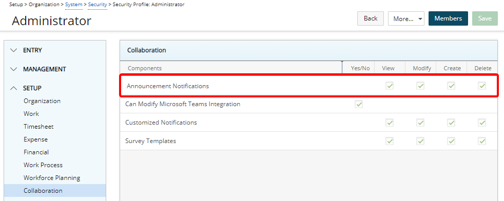504x201 pixels.
Task: Select Workforce Planning in the Setup menu
Action: click(x=52, y=178)
